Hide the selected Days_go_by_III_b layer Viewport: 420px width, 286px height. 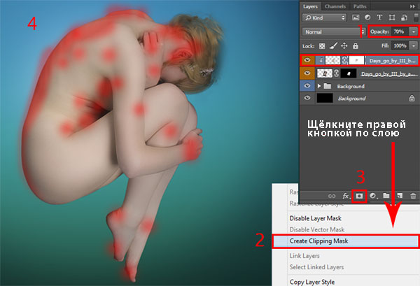[307, 60]
